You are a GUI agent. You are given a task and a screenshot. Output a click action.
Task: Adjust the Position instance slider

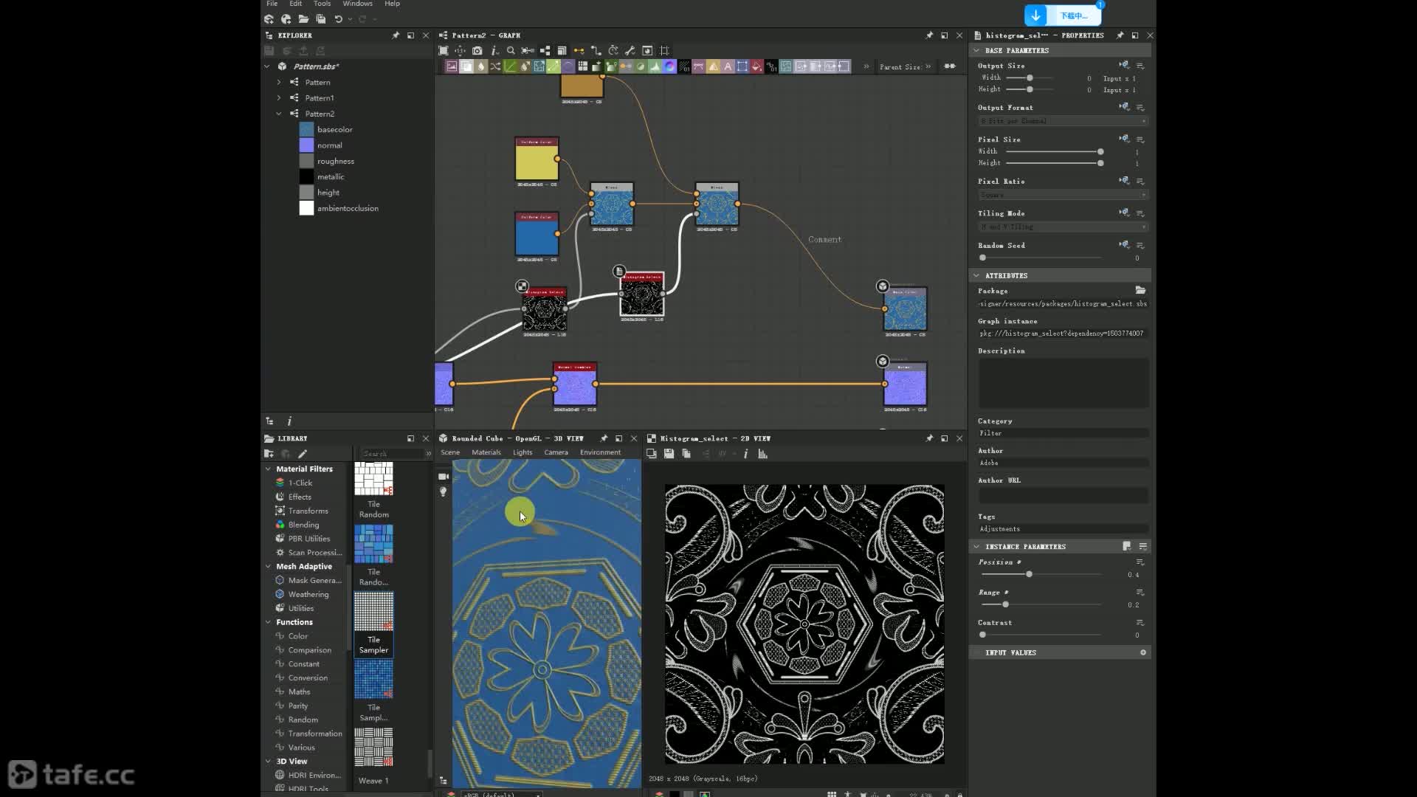pos(1029,574)
